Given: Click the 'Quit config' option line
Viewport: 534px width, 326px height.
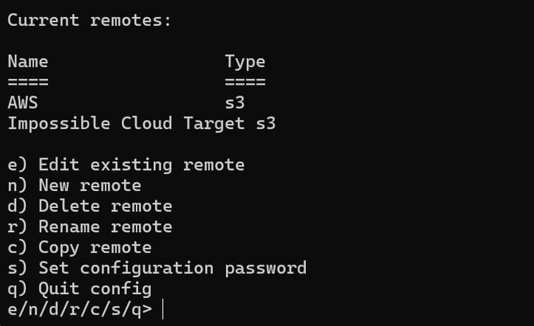Looking at the screenshot, I should click(80, 290).
